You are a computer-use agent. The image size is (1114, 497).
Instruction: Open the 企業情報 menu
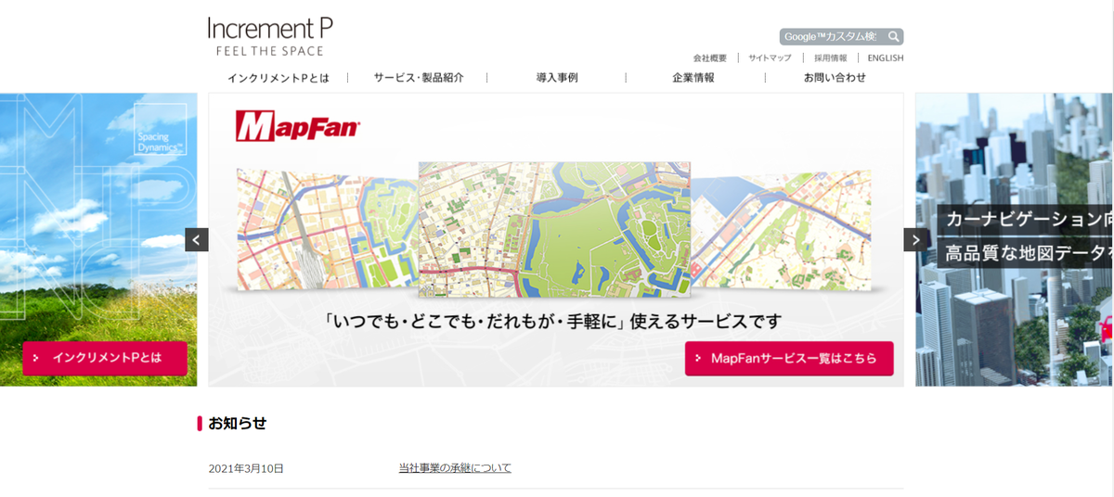pos(693,78)
